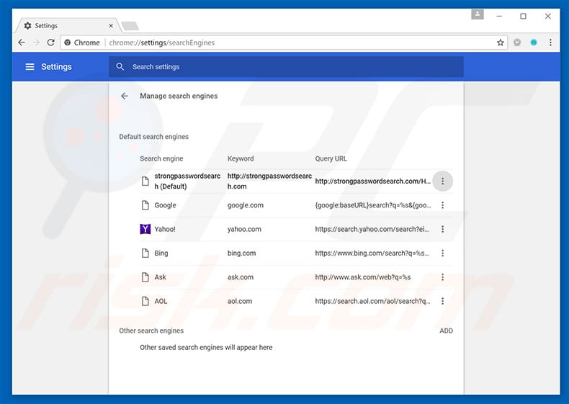Click the page icon beside Ask
Image resolution: width=569 pixels, height=404 pixels.
pyautogui.click(x=145, y=277)
